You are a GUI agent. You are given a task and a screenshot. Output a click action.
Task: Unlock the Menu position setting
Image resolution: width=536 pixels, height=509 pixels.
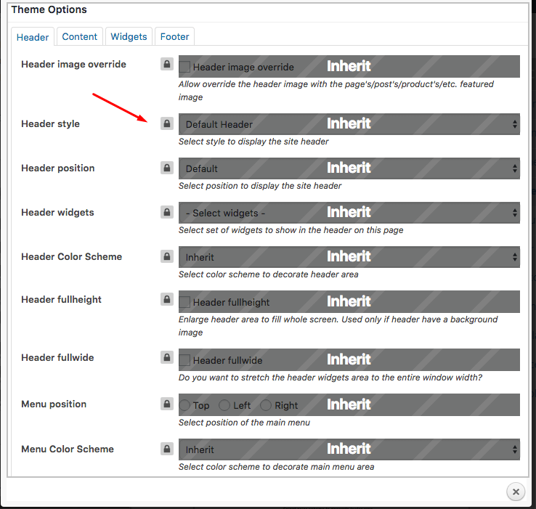pyautogui.click(x=167, y=404)
